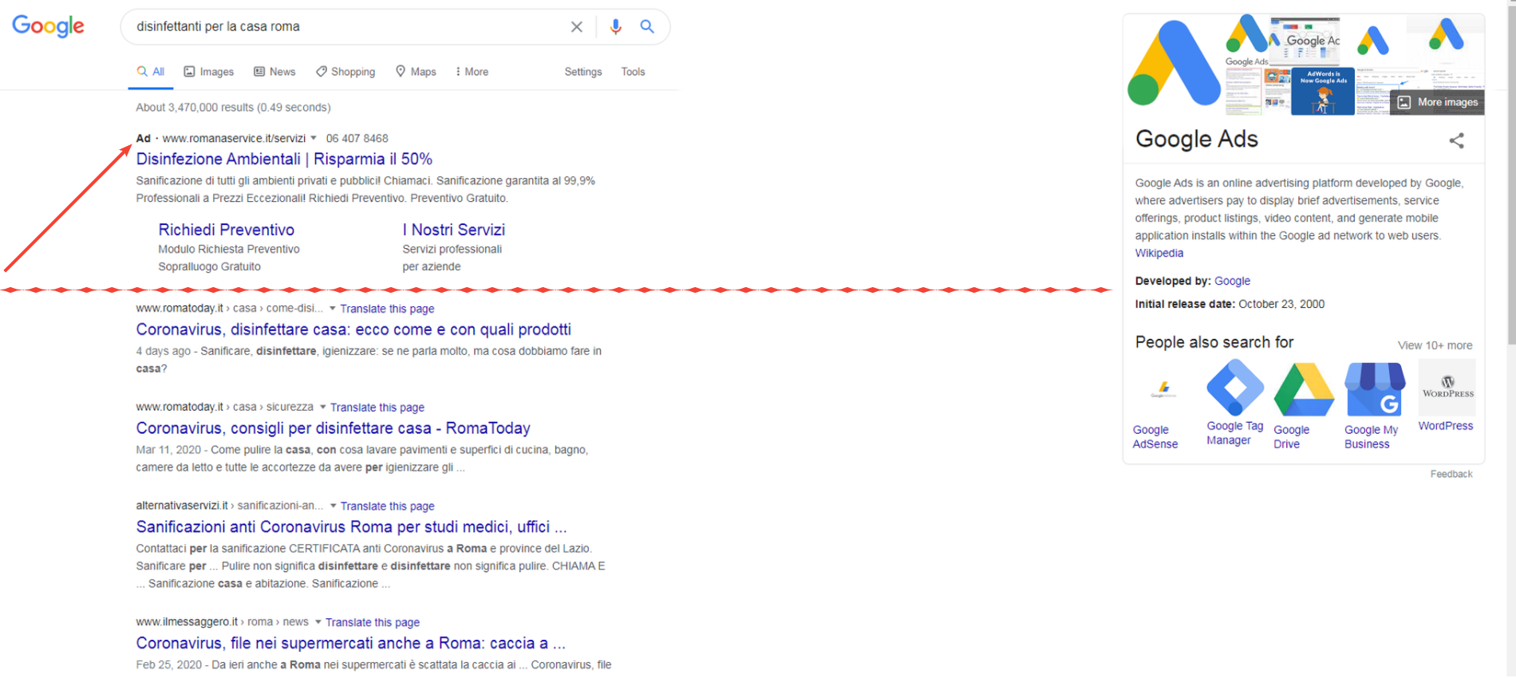Clear the search query with the X icon

pos(577,27)
